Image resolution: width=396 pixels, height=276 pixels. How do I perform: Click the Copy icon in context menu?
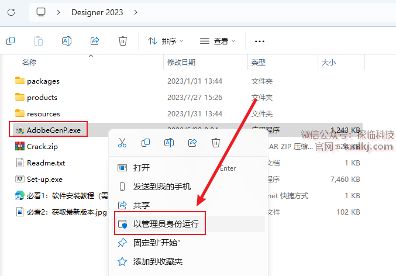(146, 143)
